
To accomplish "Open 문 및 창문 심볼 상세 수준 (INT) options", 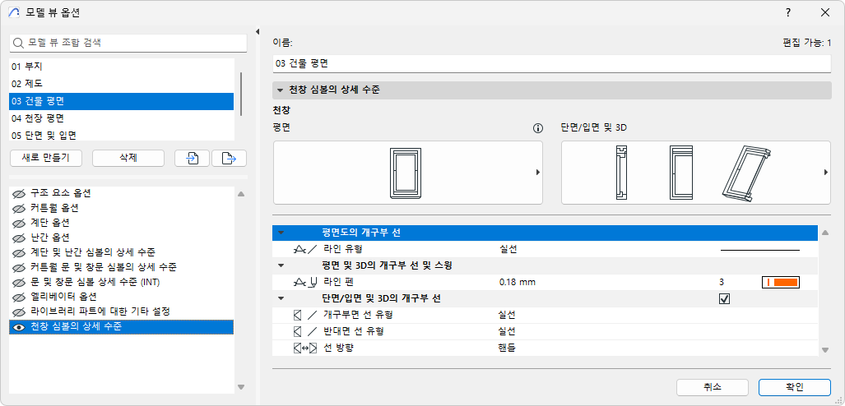I will (x=121, y=282).
